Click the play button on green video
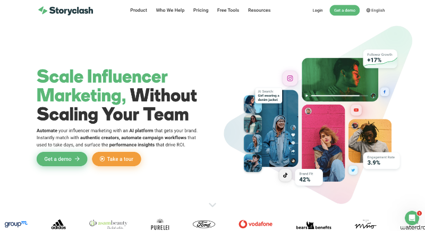The width and height of the screenshot is (425, 231). coord(307,96)
